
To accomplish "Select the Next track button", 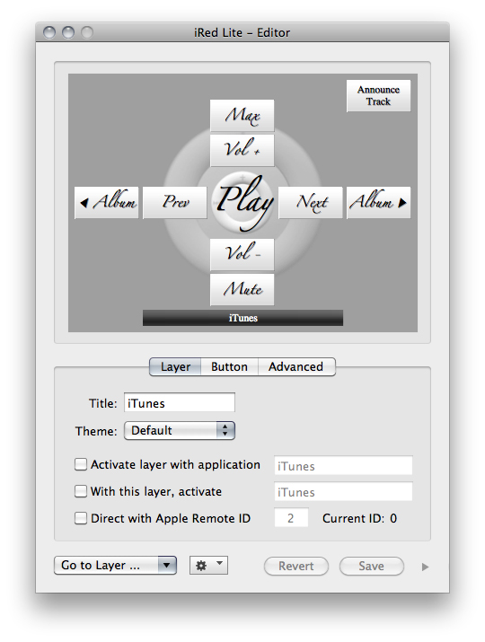I will coord(311,203).
